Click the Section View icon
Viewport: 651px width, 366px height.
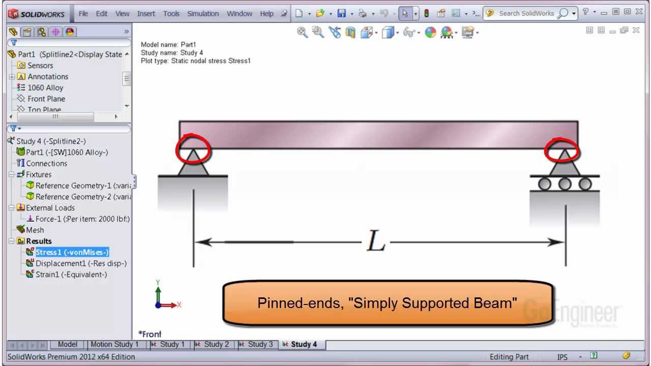tap(350, 33)
